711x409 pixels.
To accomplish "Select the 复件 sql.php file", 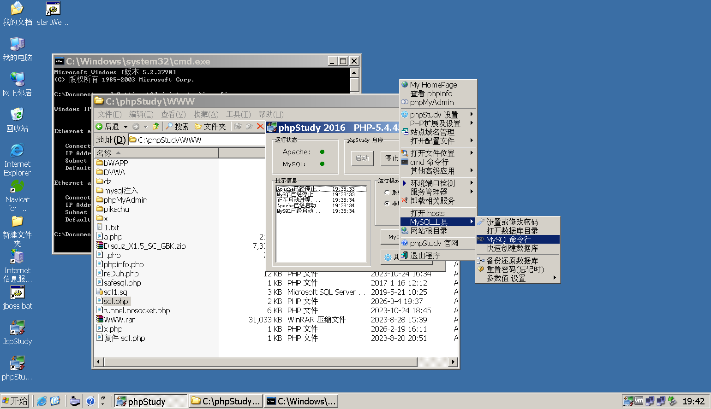I will point(121,338).
